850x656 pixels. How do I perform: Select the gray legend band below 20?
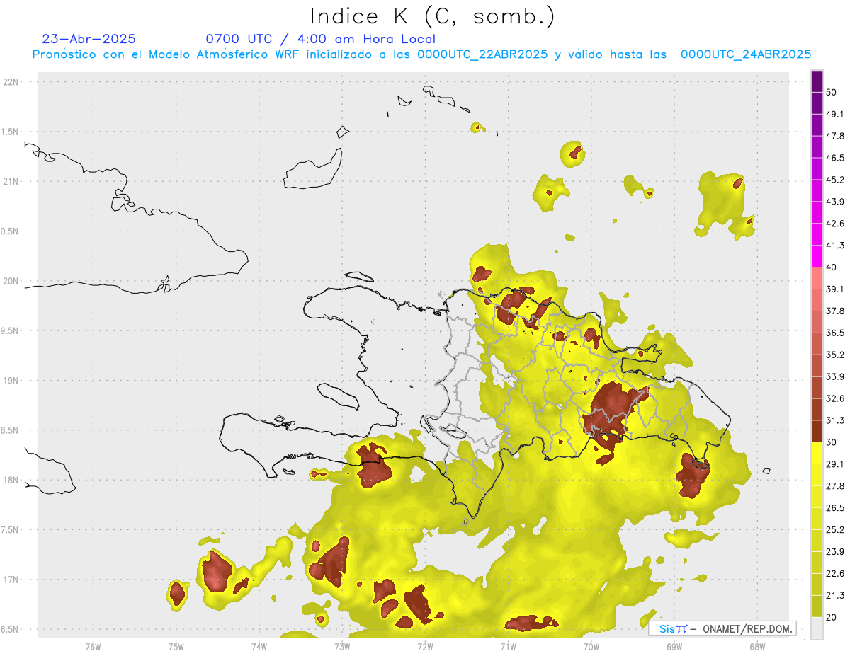tap(817, 628)
